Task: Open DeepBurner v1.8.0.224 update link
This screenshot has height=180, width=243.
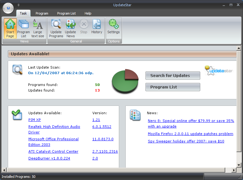Action: click(49, 158)
